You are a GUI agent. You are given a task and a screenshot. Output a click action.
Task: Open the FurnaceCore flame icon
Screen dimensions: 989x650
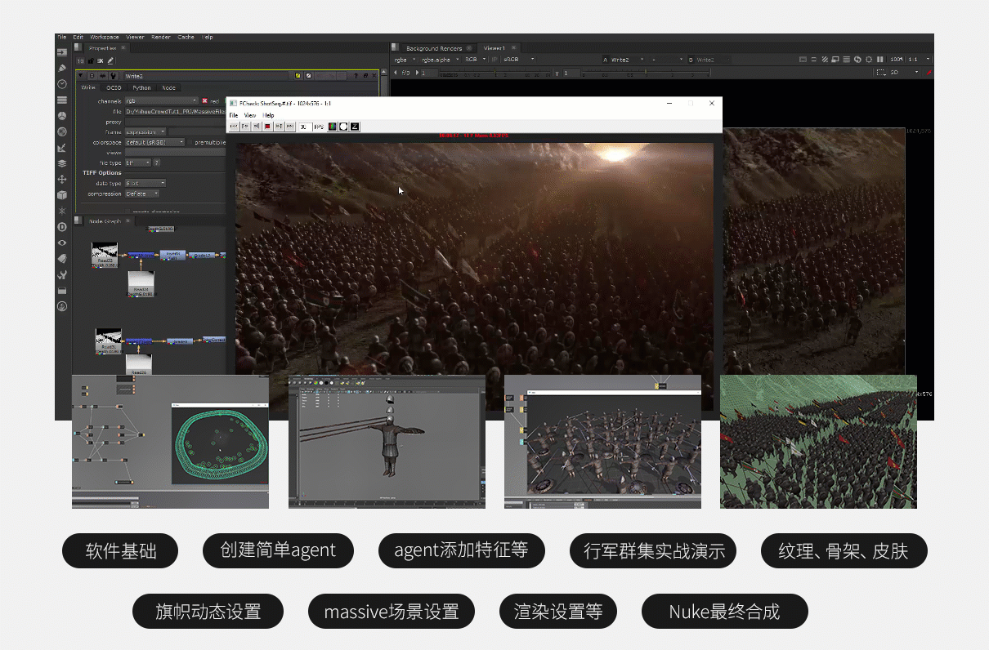click(62, 306)
